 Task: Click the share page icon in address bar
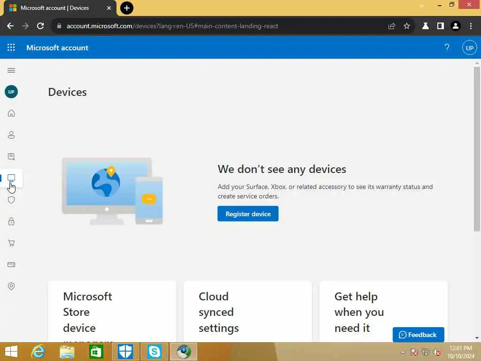pyautogui.click(x=391, y=26)
